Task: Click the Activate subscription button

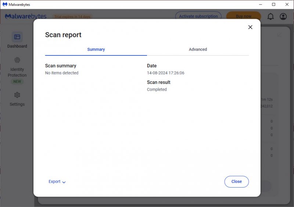Action: tap(198, 16)
